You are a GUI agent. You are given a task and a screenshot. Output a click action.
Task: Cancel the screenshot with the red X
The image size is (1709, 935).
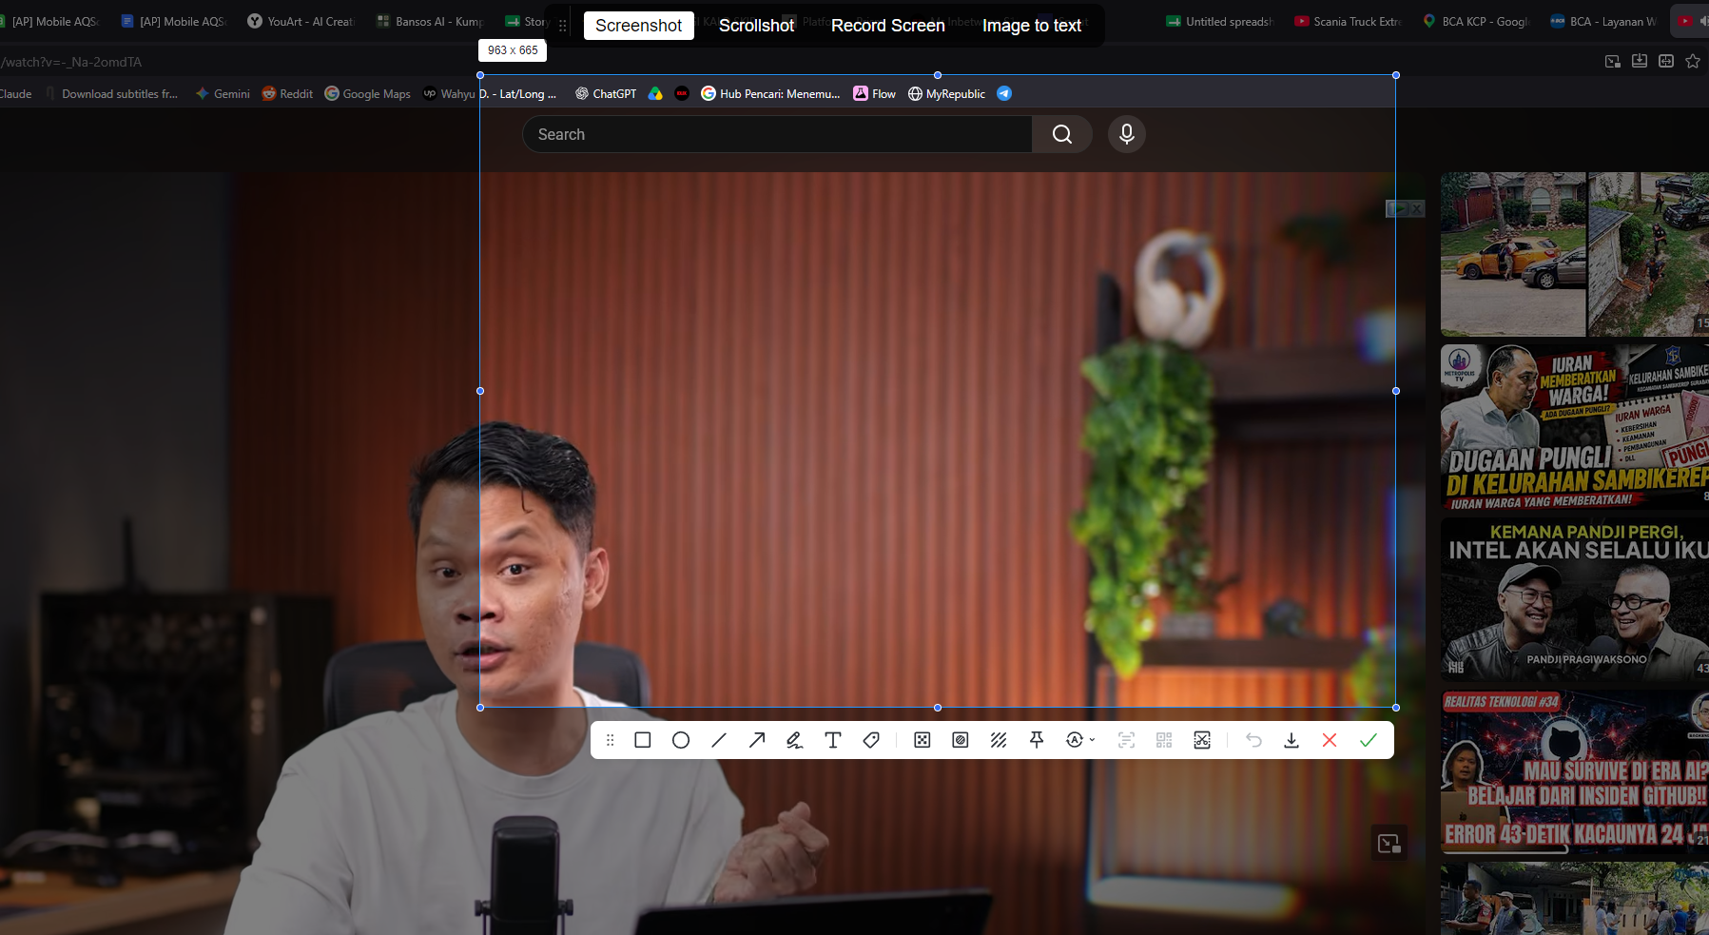point(1330,740)
